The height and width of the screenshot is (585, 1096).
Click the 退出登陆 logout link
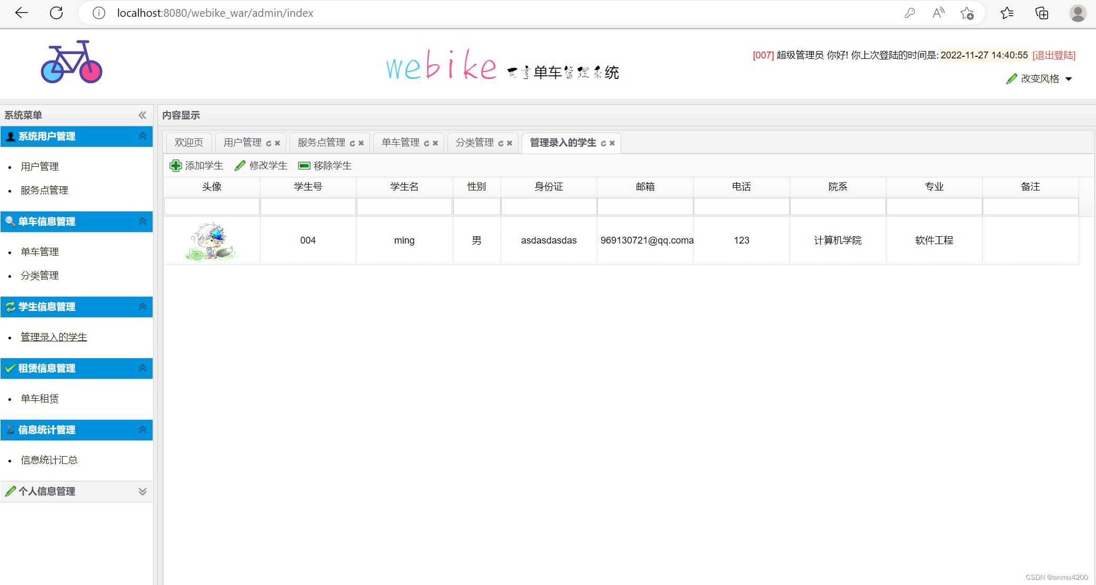[1053, 55]
